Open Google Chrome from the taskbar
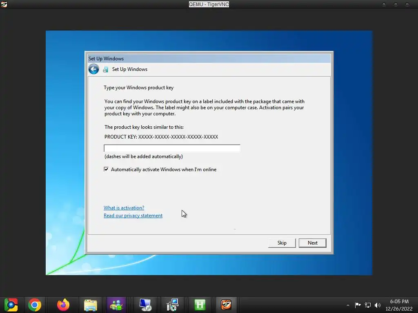The image size is (418, 313). coord(35,305)
